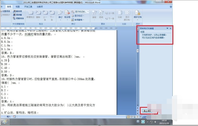Click the 权限 heading in task pane

tap(143, 32)
